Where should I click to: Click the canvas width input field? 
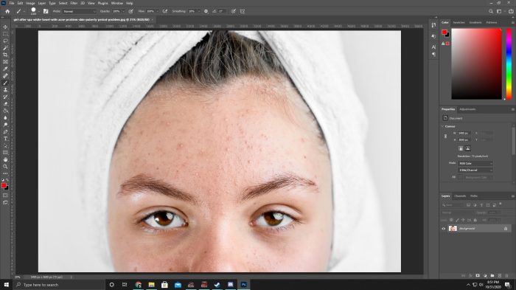click(465, 133)
